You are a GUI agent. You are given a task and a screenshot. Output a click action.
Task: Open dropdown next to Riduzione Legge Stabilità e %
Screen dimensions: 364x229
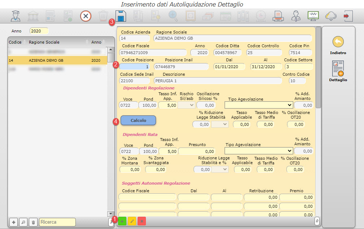(x=220, y=169)
